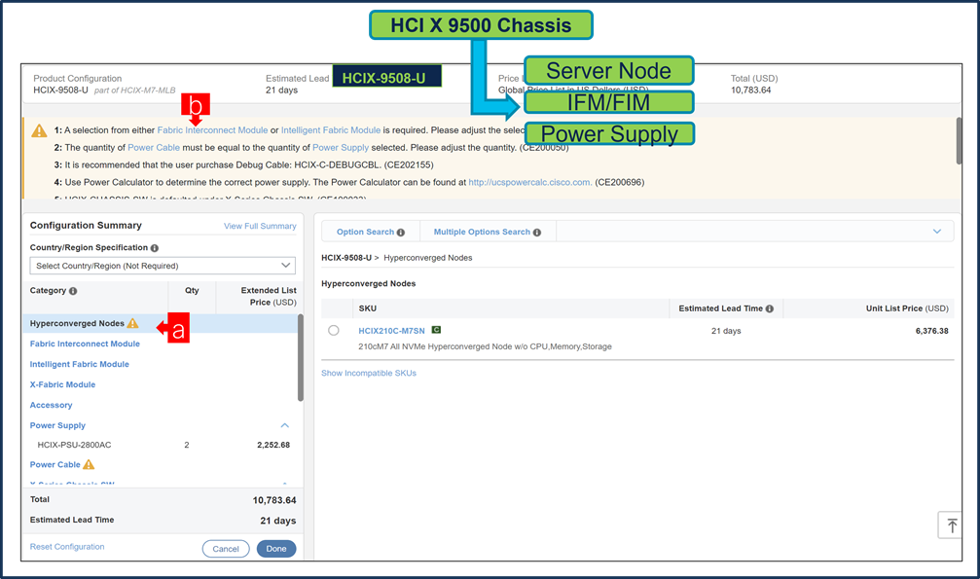The width and height of the screenshot is (980, 579).
Task: Click warning icon beside Power Cable
Action: pyautogui.click(x=89, y=464)
